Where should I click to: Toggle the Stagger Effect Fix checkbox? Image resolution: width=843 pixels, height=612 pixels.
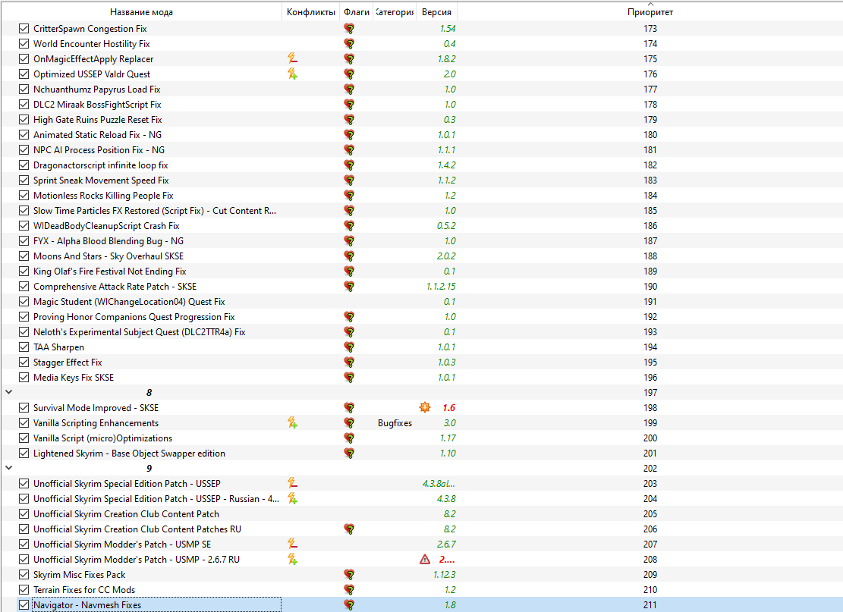24,362
